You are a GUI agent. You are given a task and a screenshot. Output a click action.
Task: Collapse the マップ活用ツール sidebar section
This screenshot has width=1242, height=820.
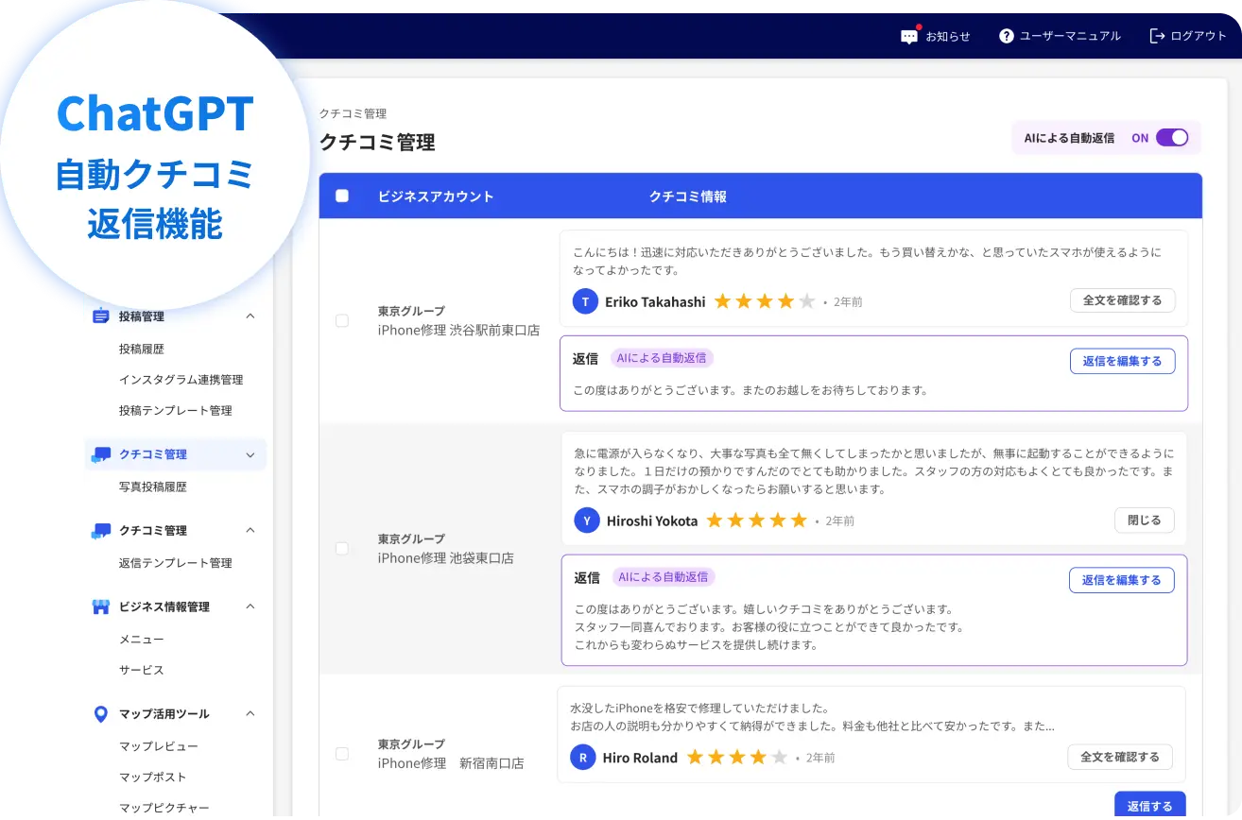251,713
